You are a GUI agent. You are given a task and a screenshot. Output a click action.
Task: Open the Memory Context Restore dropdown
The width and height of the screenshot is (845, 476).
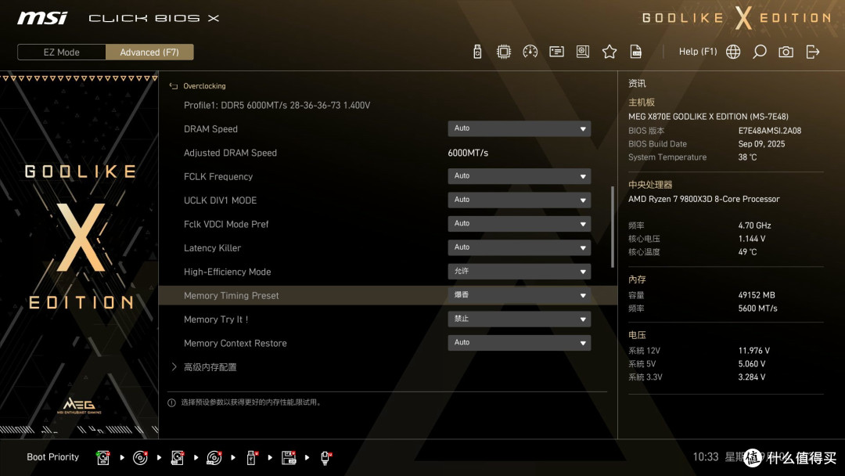(519, 342)
